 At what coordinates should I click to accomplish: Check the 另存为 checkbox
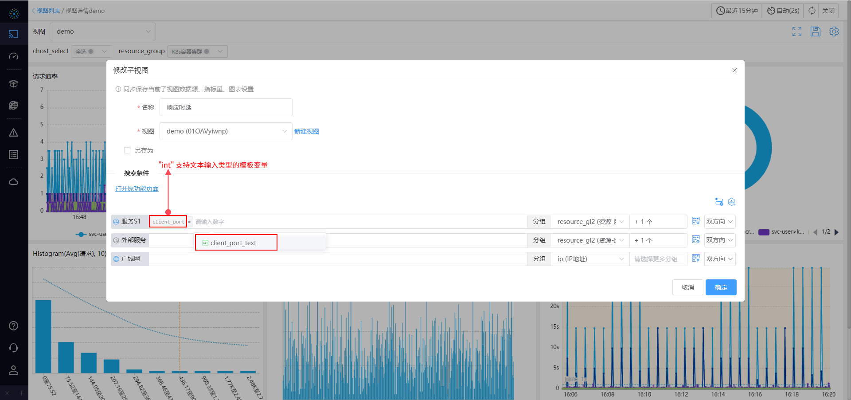127,150
